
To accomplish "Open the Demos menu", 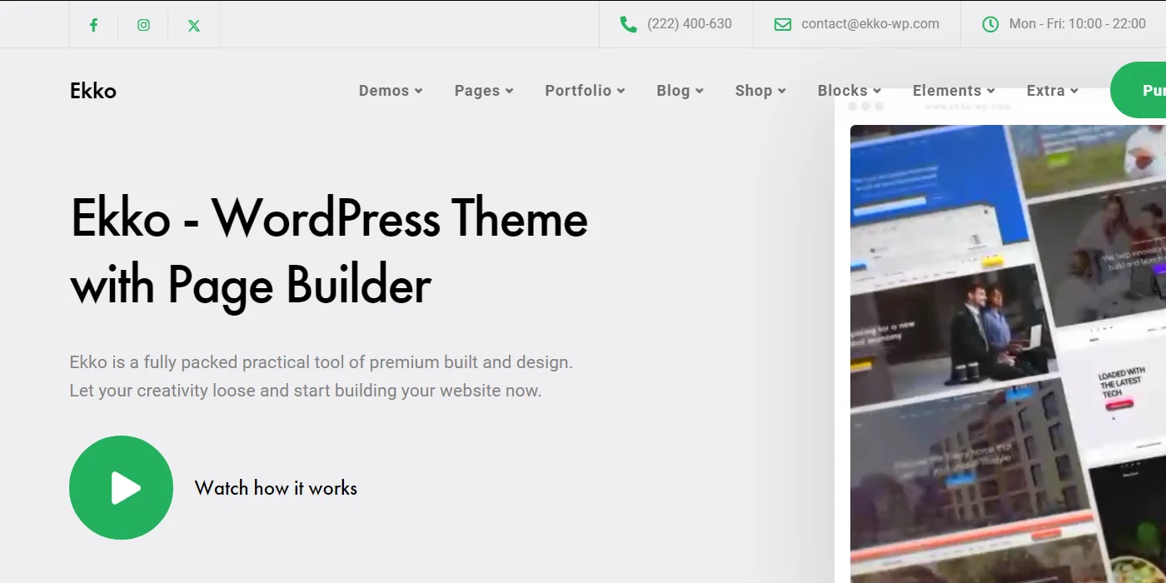I will 391,91.
